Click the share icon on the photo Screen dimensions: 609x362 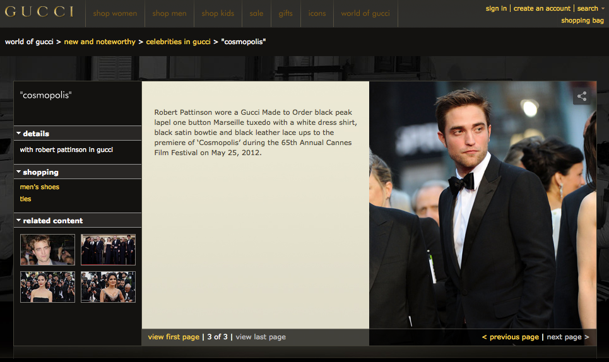(581, 96)
